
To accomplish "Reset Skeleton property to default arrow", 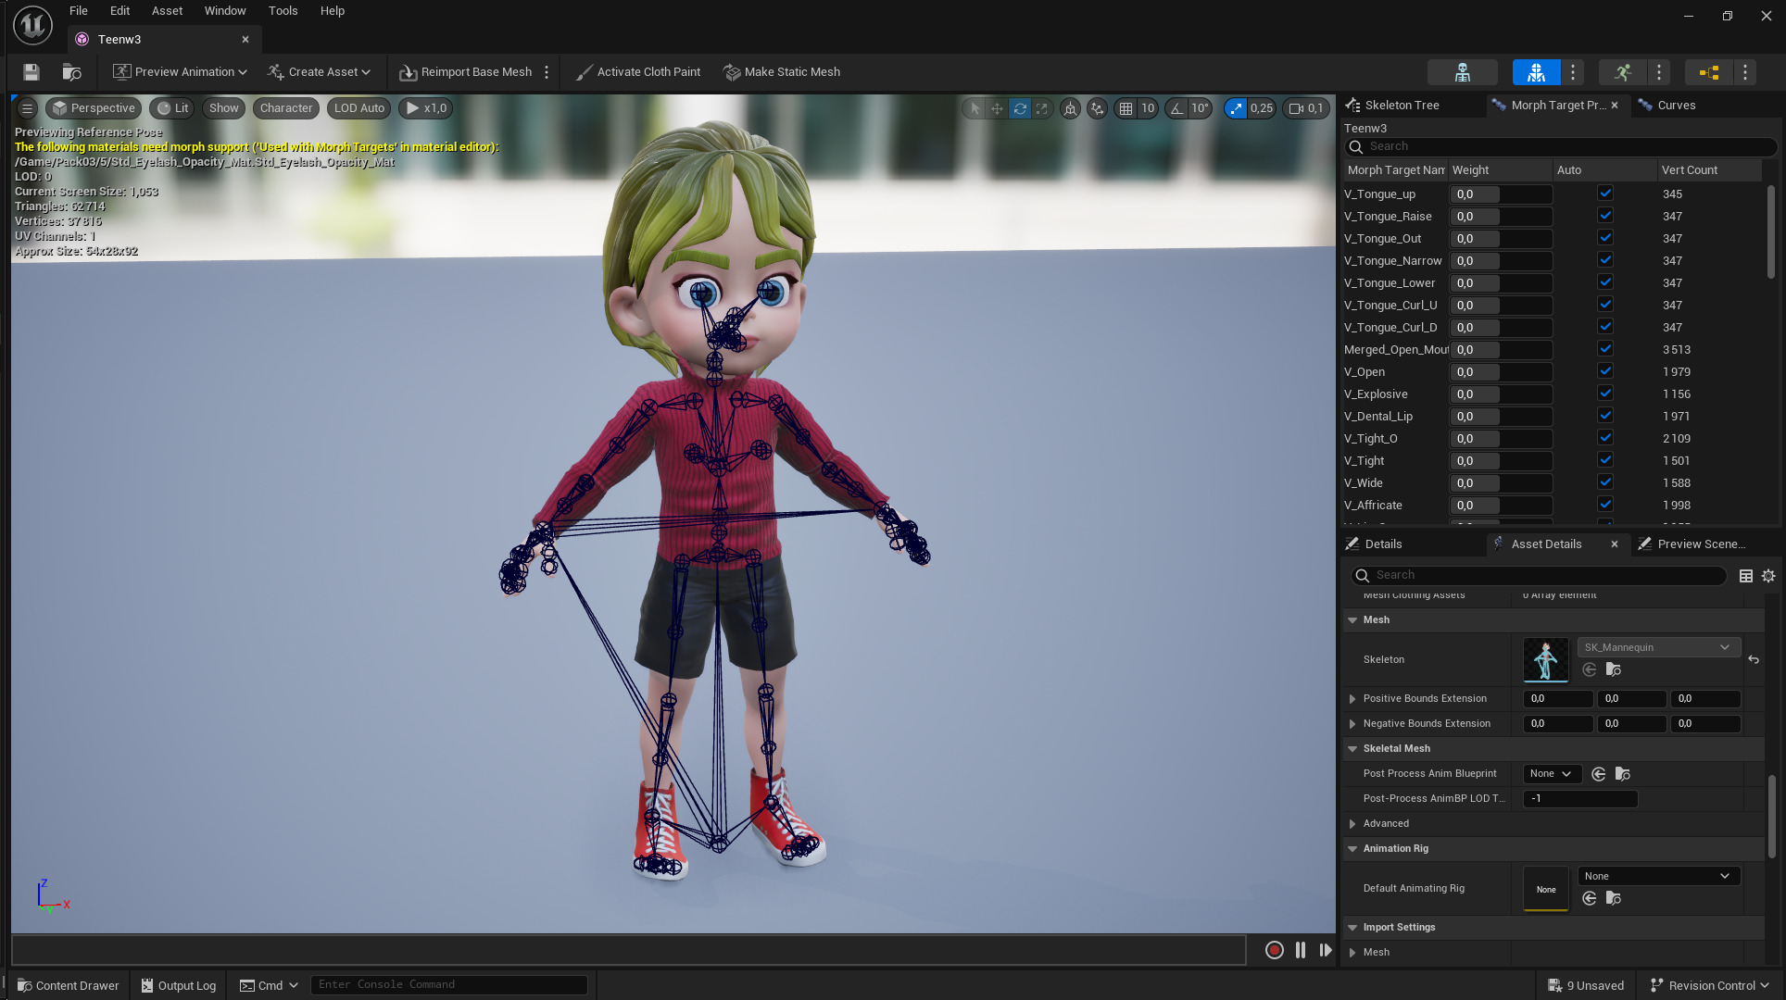I will [1754, 659].
